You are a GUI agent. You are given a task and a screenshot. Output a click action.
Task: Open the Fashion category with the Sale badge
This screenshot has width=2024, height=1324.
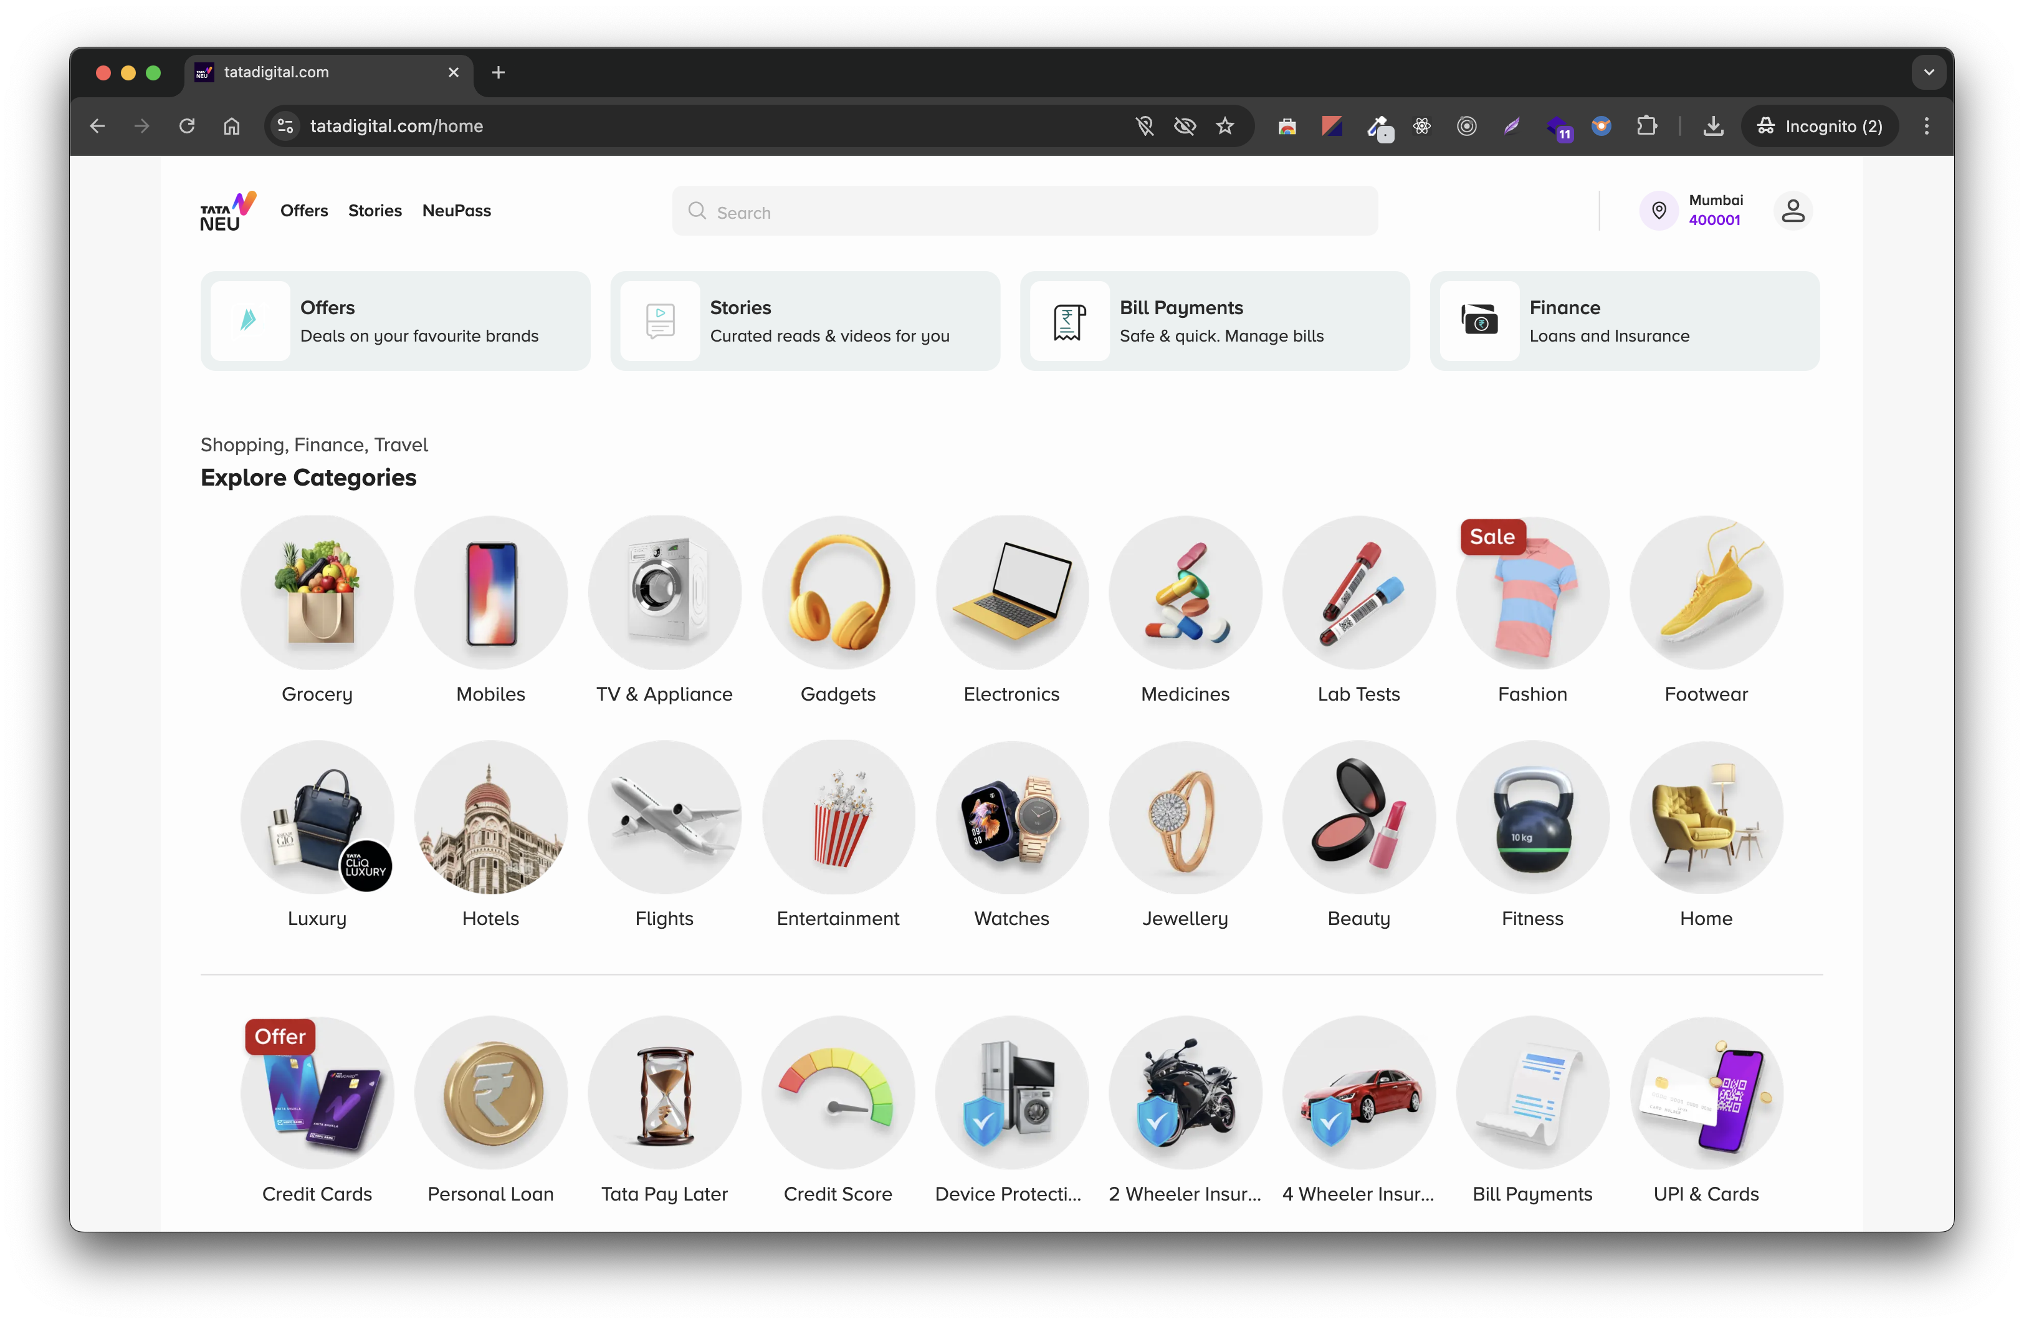click(x=1532, y=592)
